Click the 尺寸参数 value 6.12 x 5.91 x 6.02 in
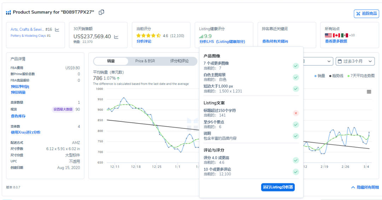Screen dimensions: 382x200 63,149
